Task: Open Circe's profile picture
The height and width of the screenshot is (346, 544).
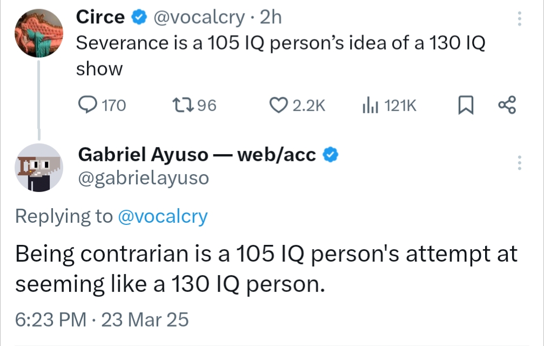Action: (x=38, y=33)
